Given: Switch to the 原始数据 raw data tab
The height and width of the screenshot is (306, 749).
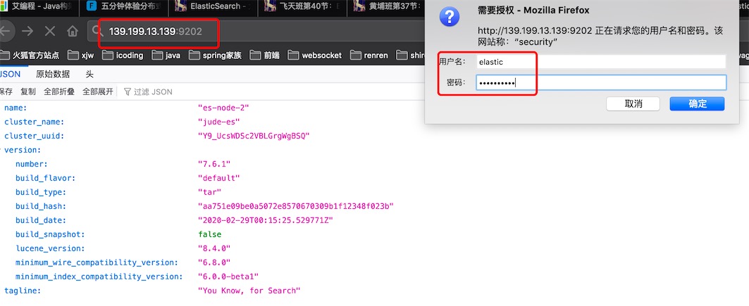Looking at the screenshot, I should click(x=53, y=75).
